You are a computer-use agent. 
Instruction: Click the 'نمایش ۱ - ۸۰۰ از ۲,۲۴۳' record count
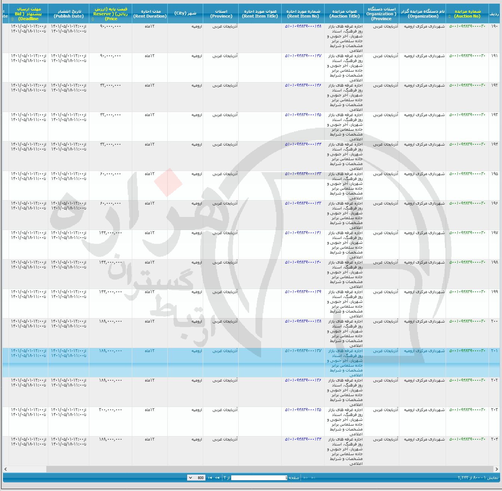(478, 478)
